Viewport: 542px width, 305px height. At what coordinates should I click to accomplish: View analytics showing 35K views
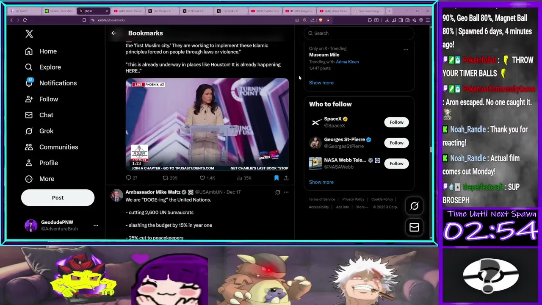tap(244, 178)
